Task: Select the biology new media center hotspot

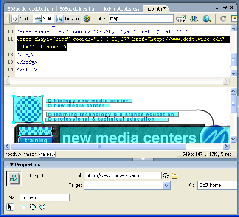Action: (89, 101)
